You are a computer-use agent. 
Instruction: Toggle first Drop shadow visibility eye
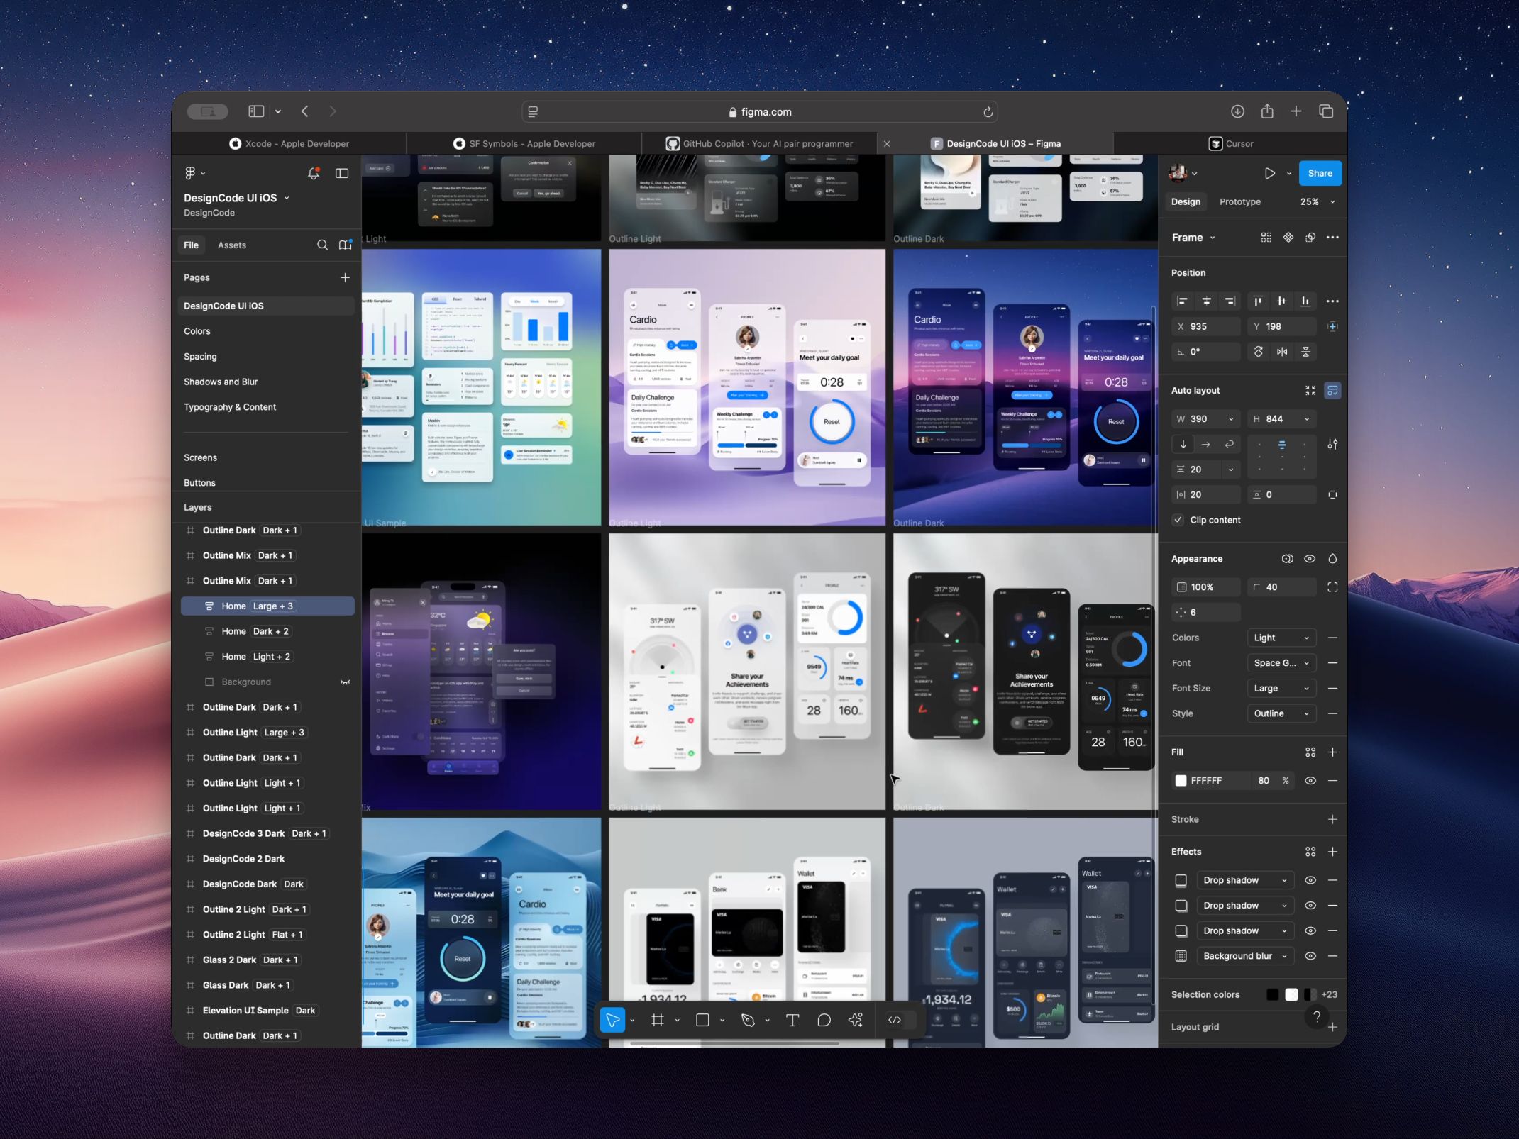[1310, 880]
